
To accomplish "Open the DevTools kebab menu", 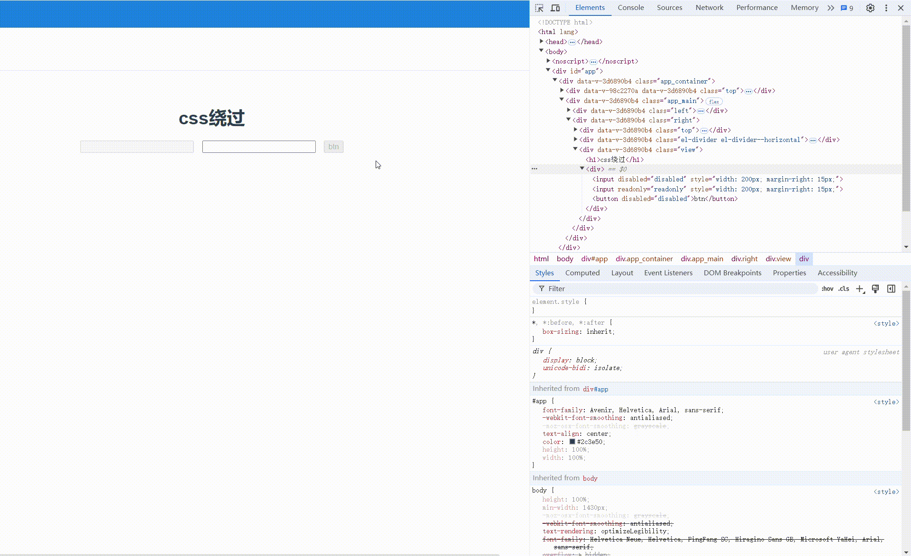I will point(886,8).
